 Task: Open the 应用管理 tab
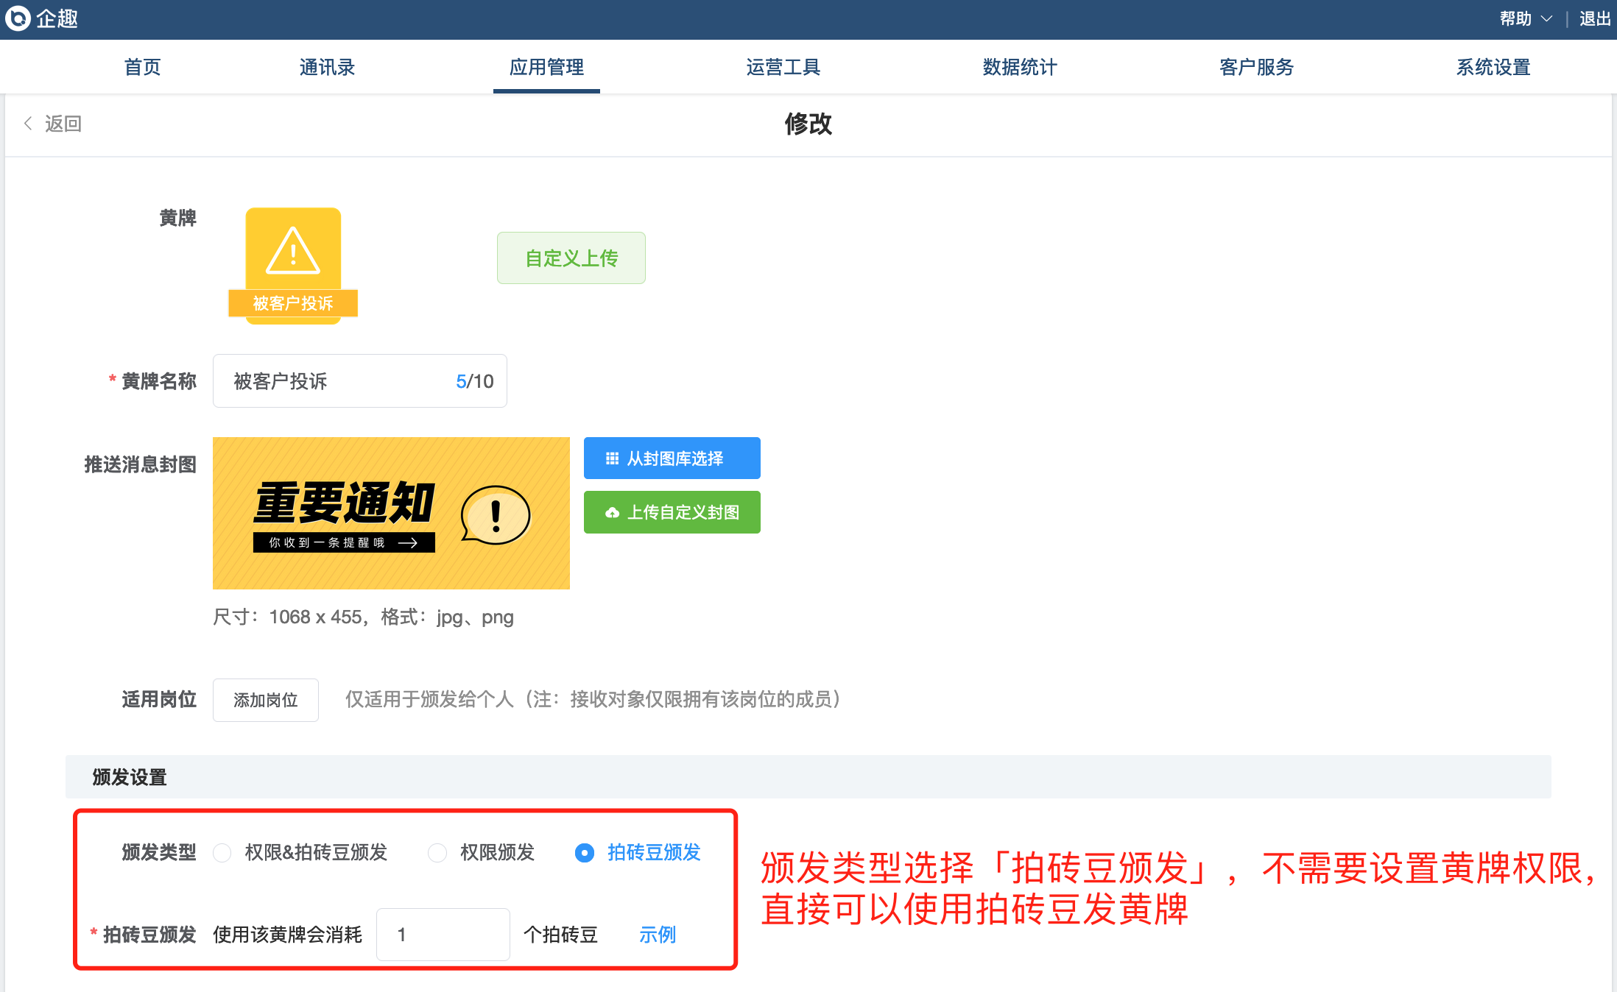point(546,67)
